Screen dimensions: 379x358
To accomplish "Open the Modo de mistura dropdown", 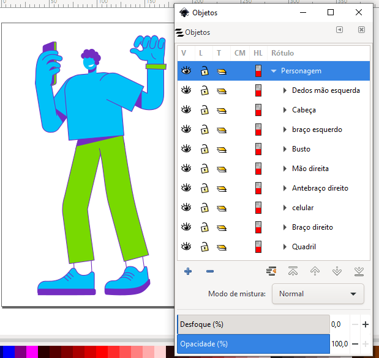I will tap(318, 294).
